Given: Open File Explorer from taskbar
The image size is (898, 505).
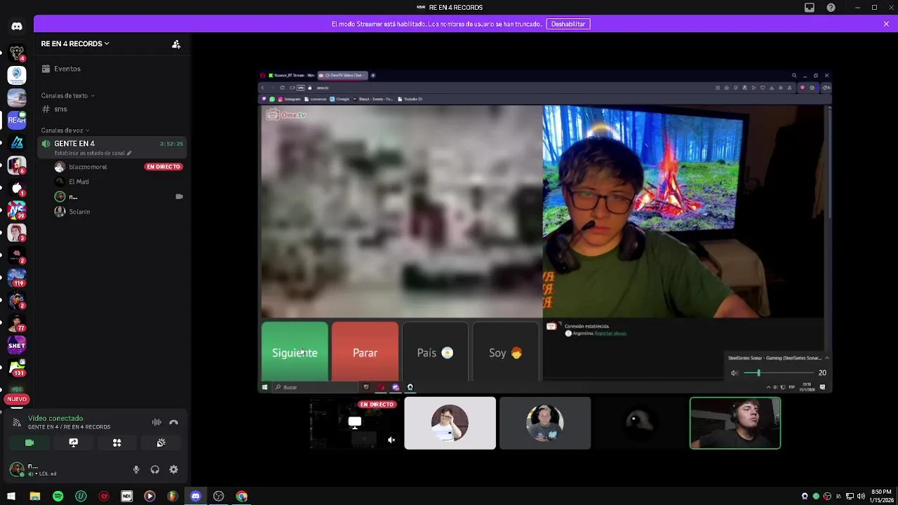Looking at the screenshot, I should (x=35, y=497).
